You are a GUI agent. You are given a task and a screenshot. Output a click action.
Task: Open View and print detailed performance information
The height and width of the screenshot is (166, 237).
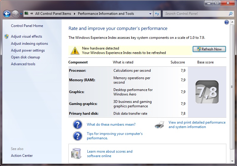pos(197,124)
